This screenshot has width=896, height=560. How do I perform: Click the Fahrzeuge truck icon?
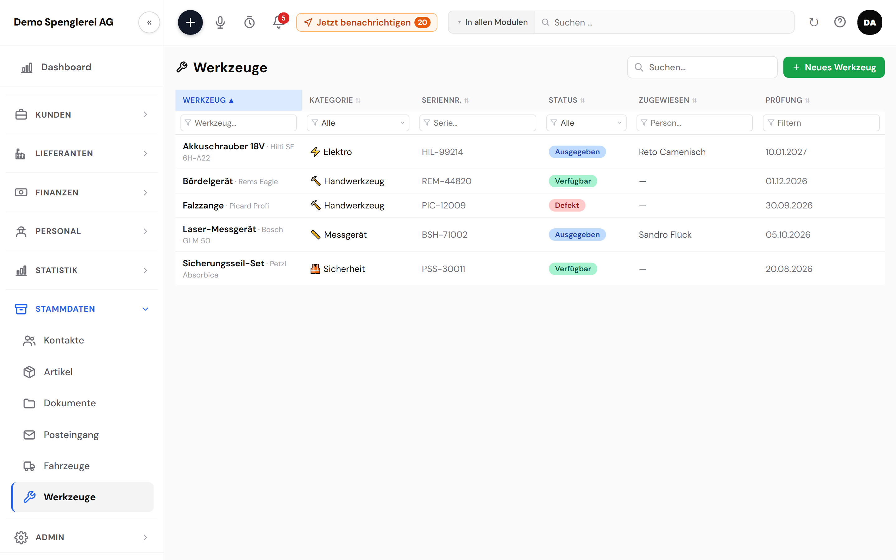pos(29,466)
